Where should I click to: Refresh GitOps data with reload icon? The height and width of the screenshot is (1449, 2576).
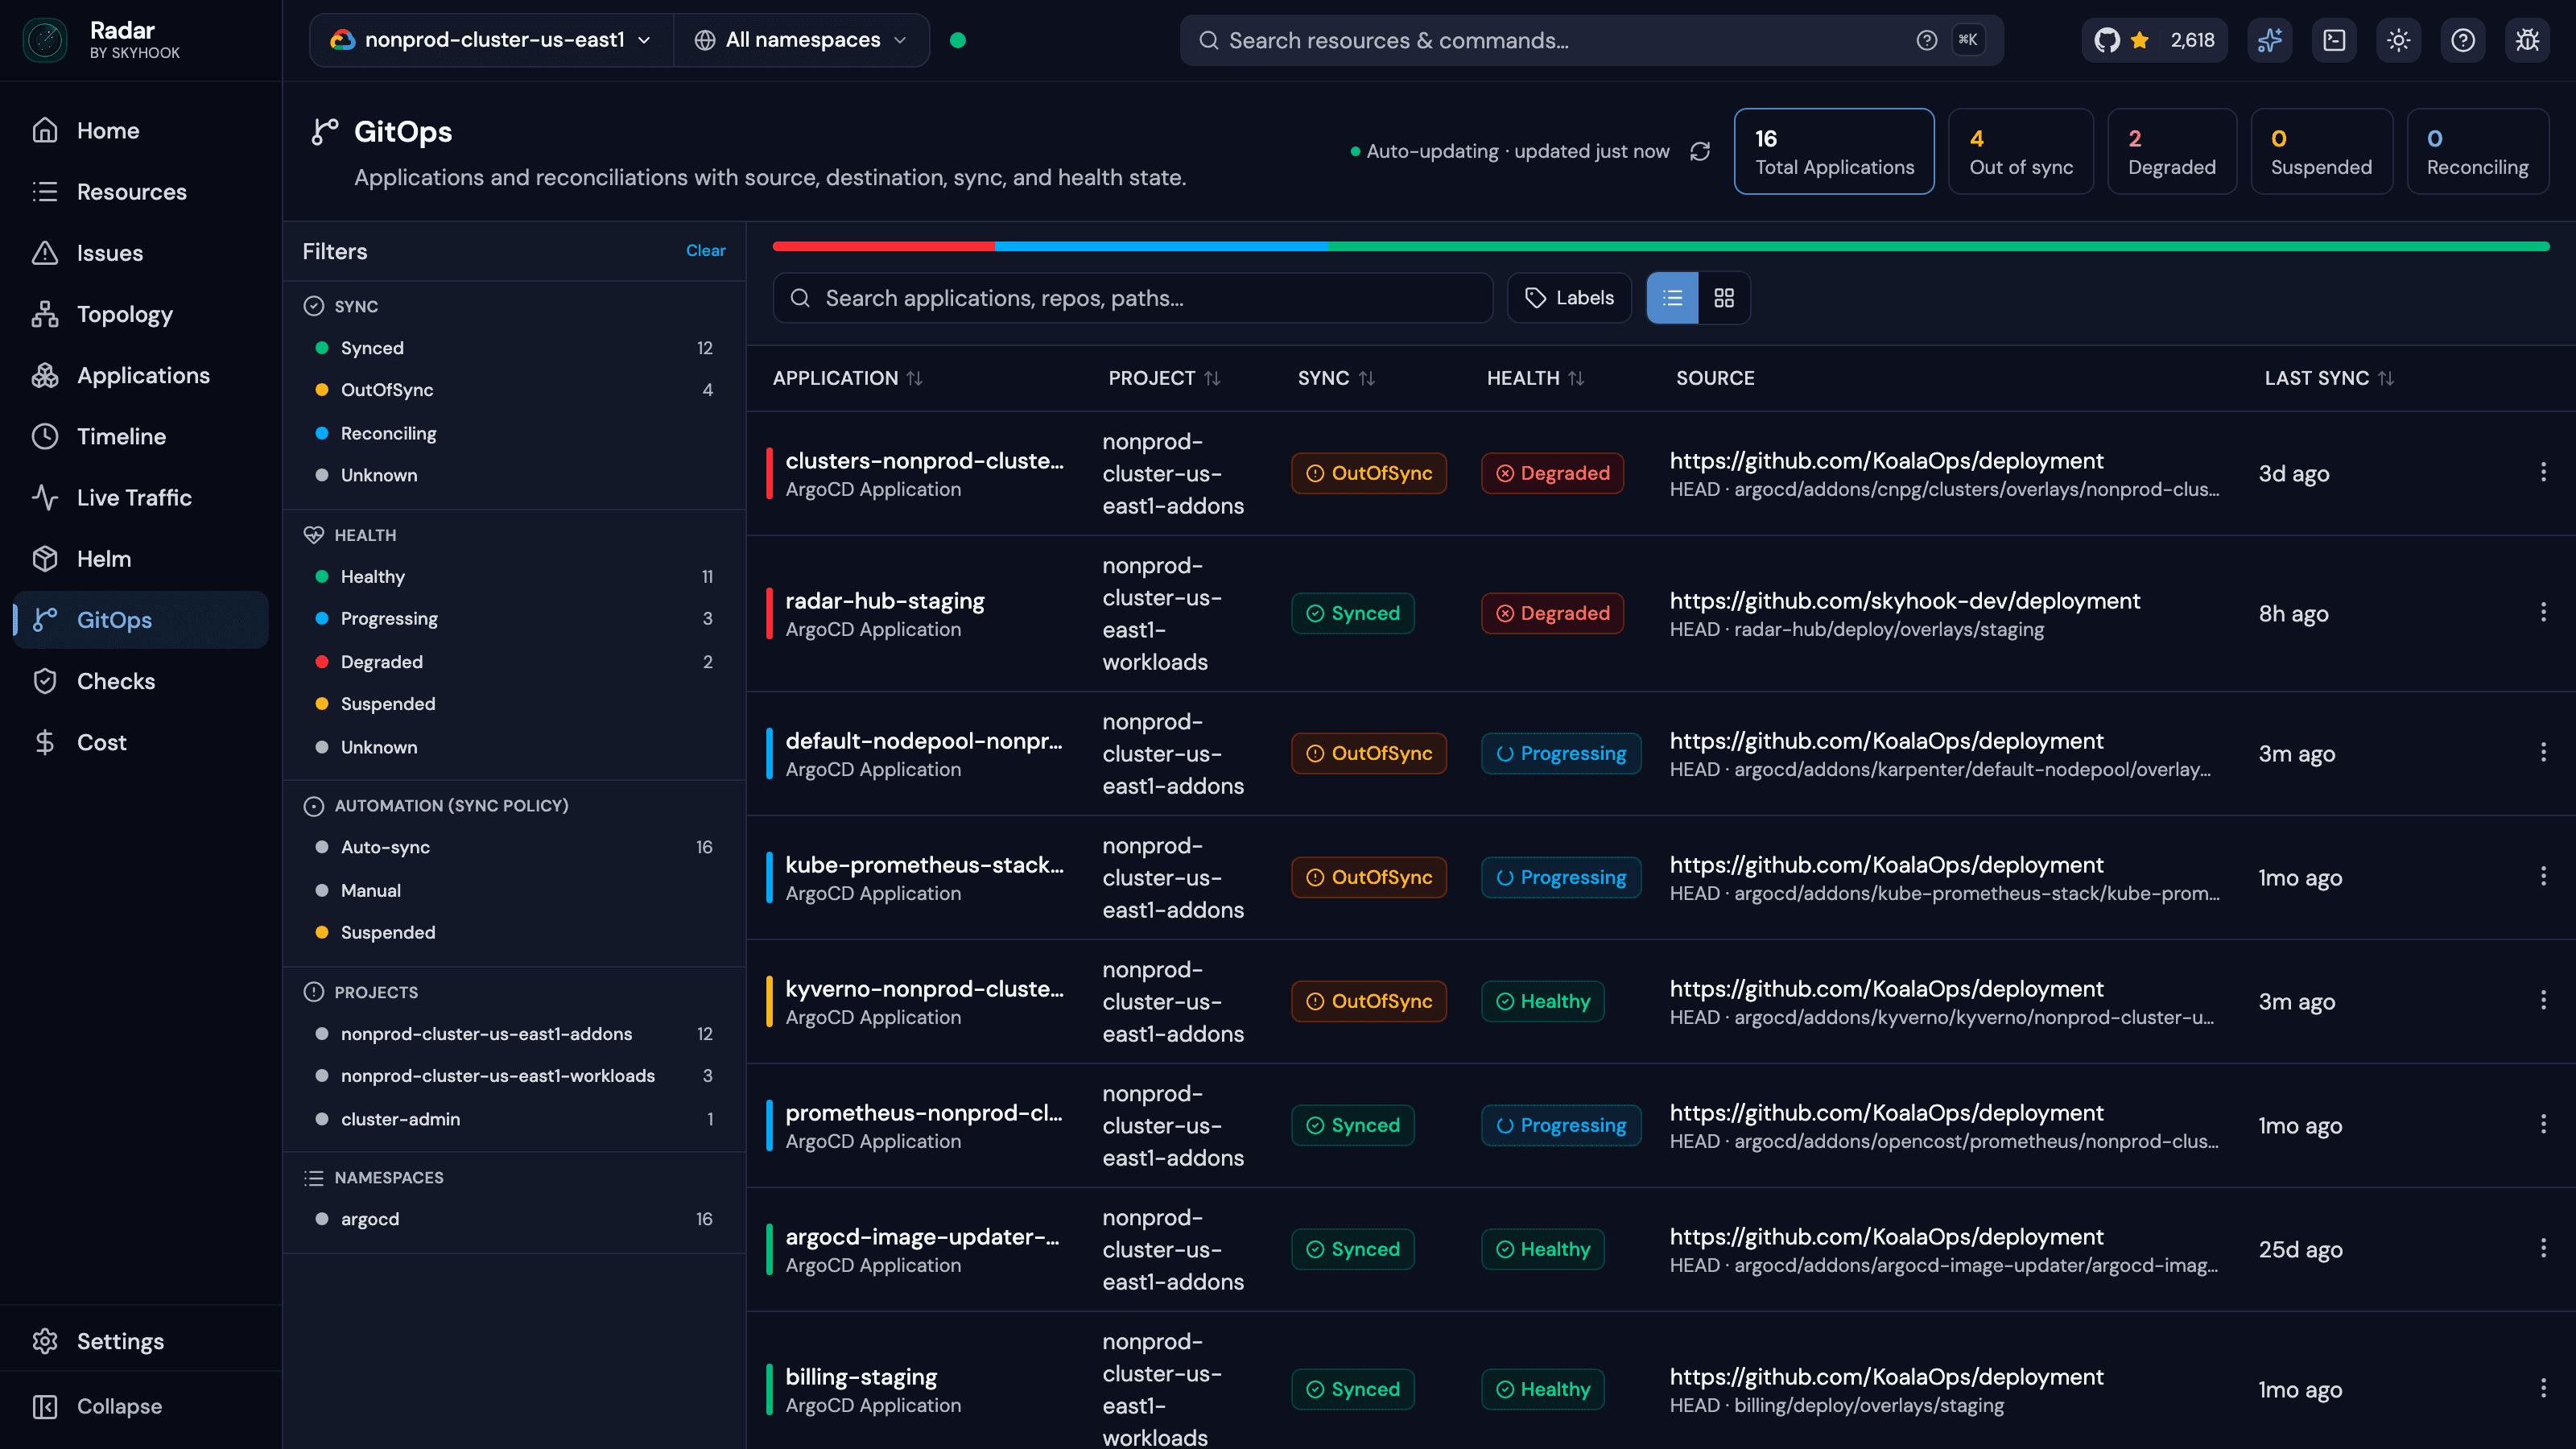tap(1700, 151)
